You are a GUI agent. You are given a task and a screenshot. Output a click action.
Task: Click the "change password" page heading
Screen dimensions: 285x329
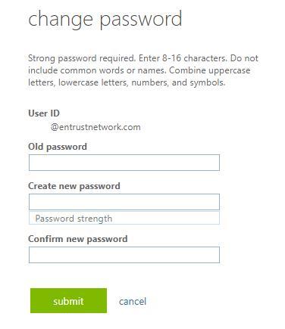click(x=105, y=20)
